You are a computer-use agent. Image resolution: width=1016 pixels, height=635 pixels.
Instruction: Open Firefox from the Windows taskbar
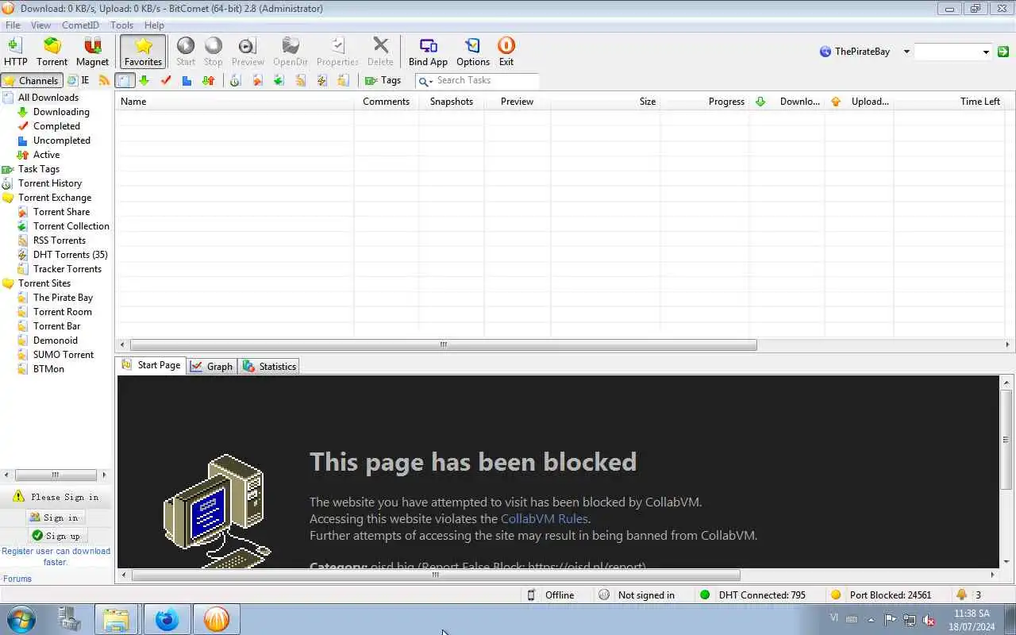(167, 619)
